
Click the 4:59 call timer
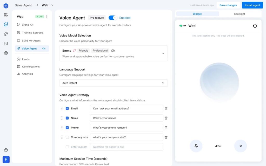[x=218, y=146]
